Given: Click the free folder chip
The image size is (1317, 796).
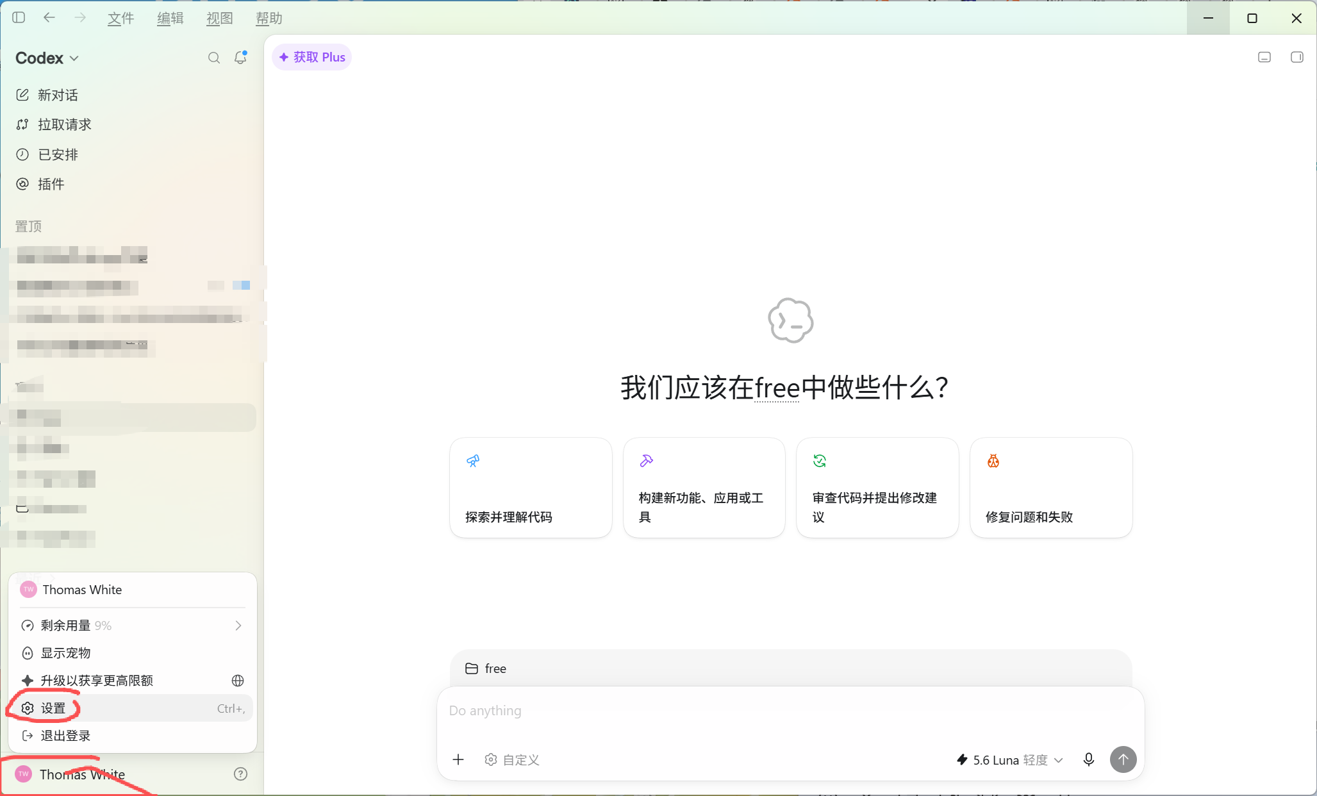Looking at the screenshot, I should click(x=486, y=668).
